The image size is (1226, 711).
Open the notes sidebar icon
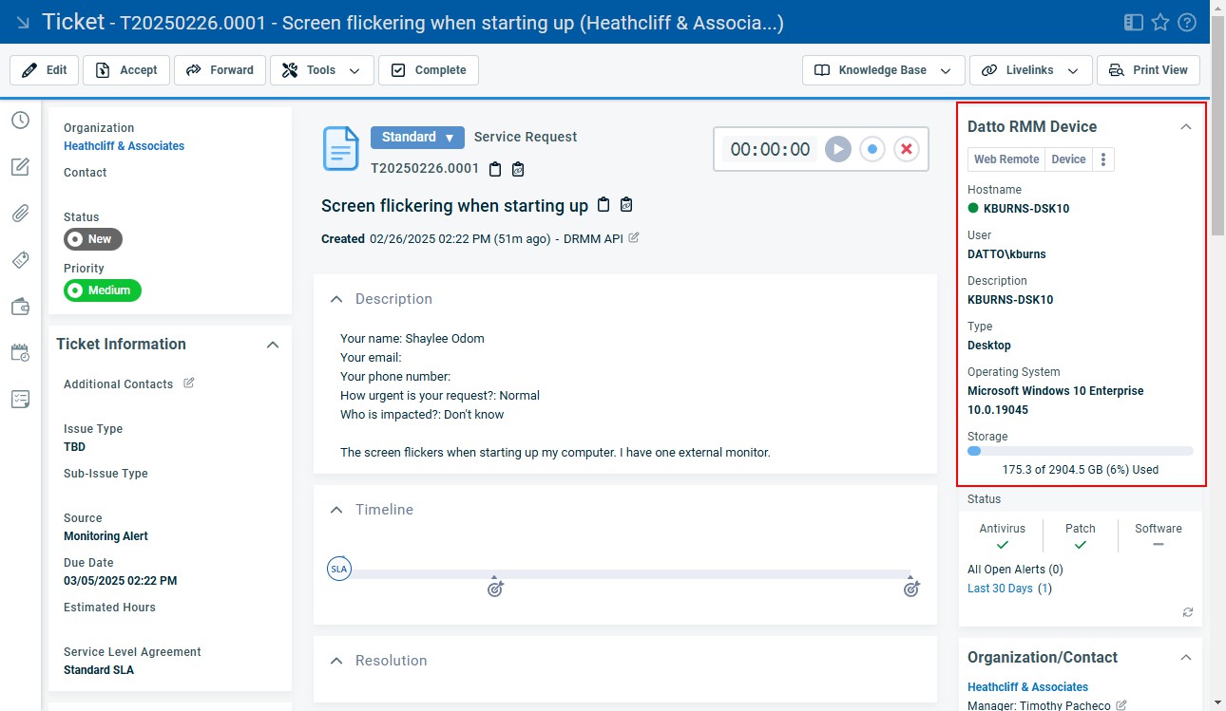pyautogui.click(x=20, y=166)
